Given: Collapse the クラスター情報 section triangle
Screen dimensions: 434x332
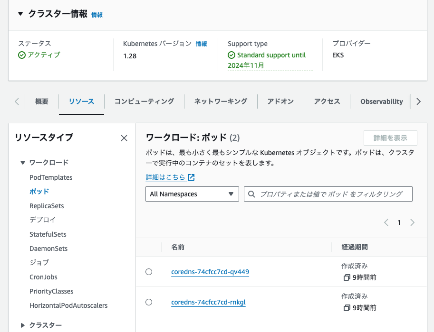Looking at the screenshot, I should (x=20, y=14).
